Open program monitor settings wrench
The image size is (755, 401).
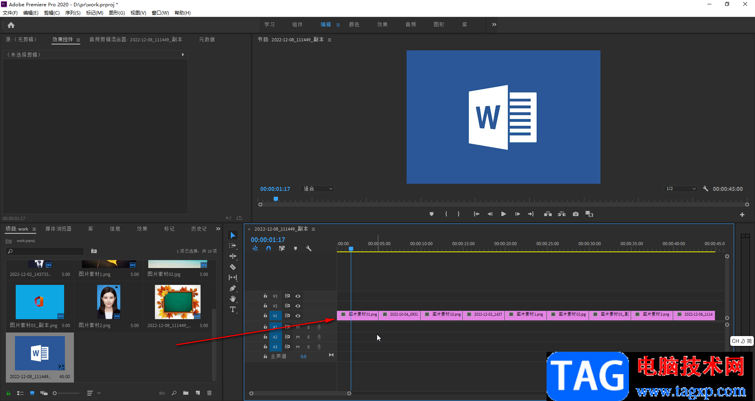point(705,189)
